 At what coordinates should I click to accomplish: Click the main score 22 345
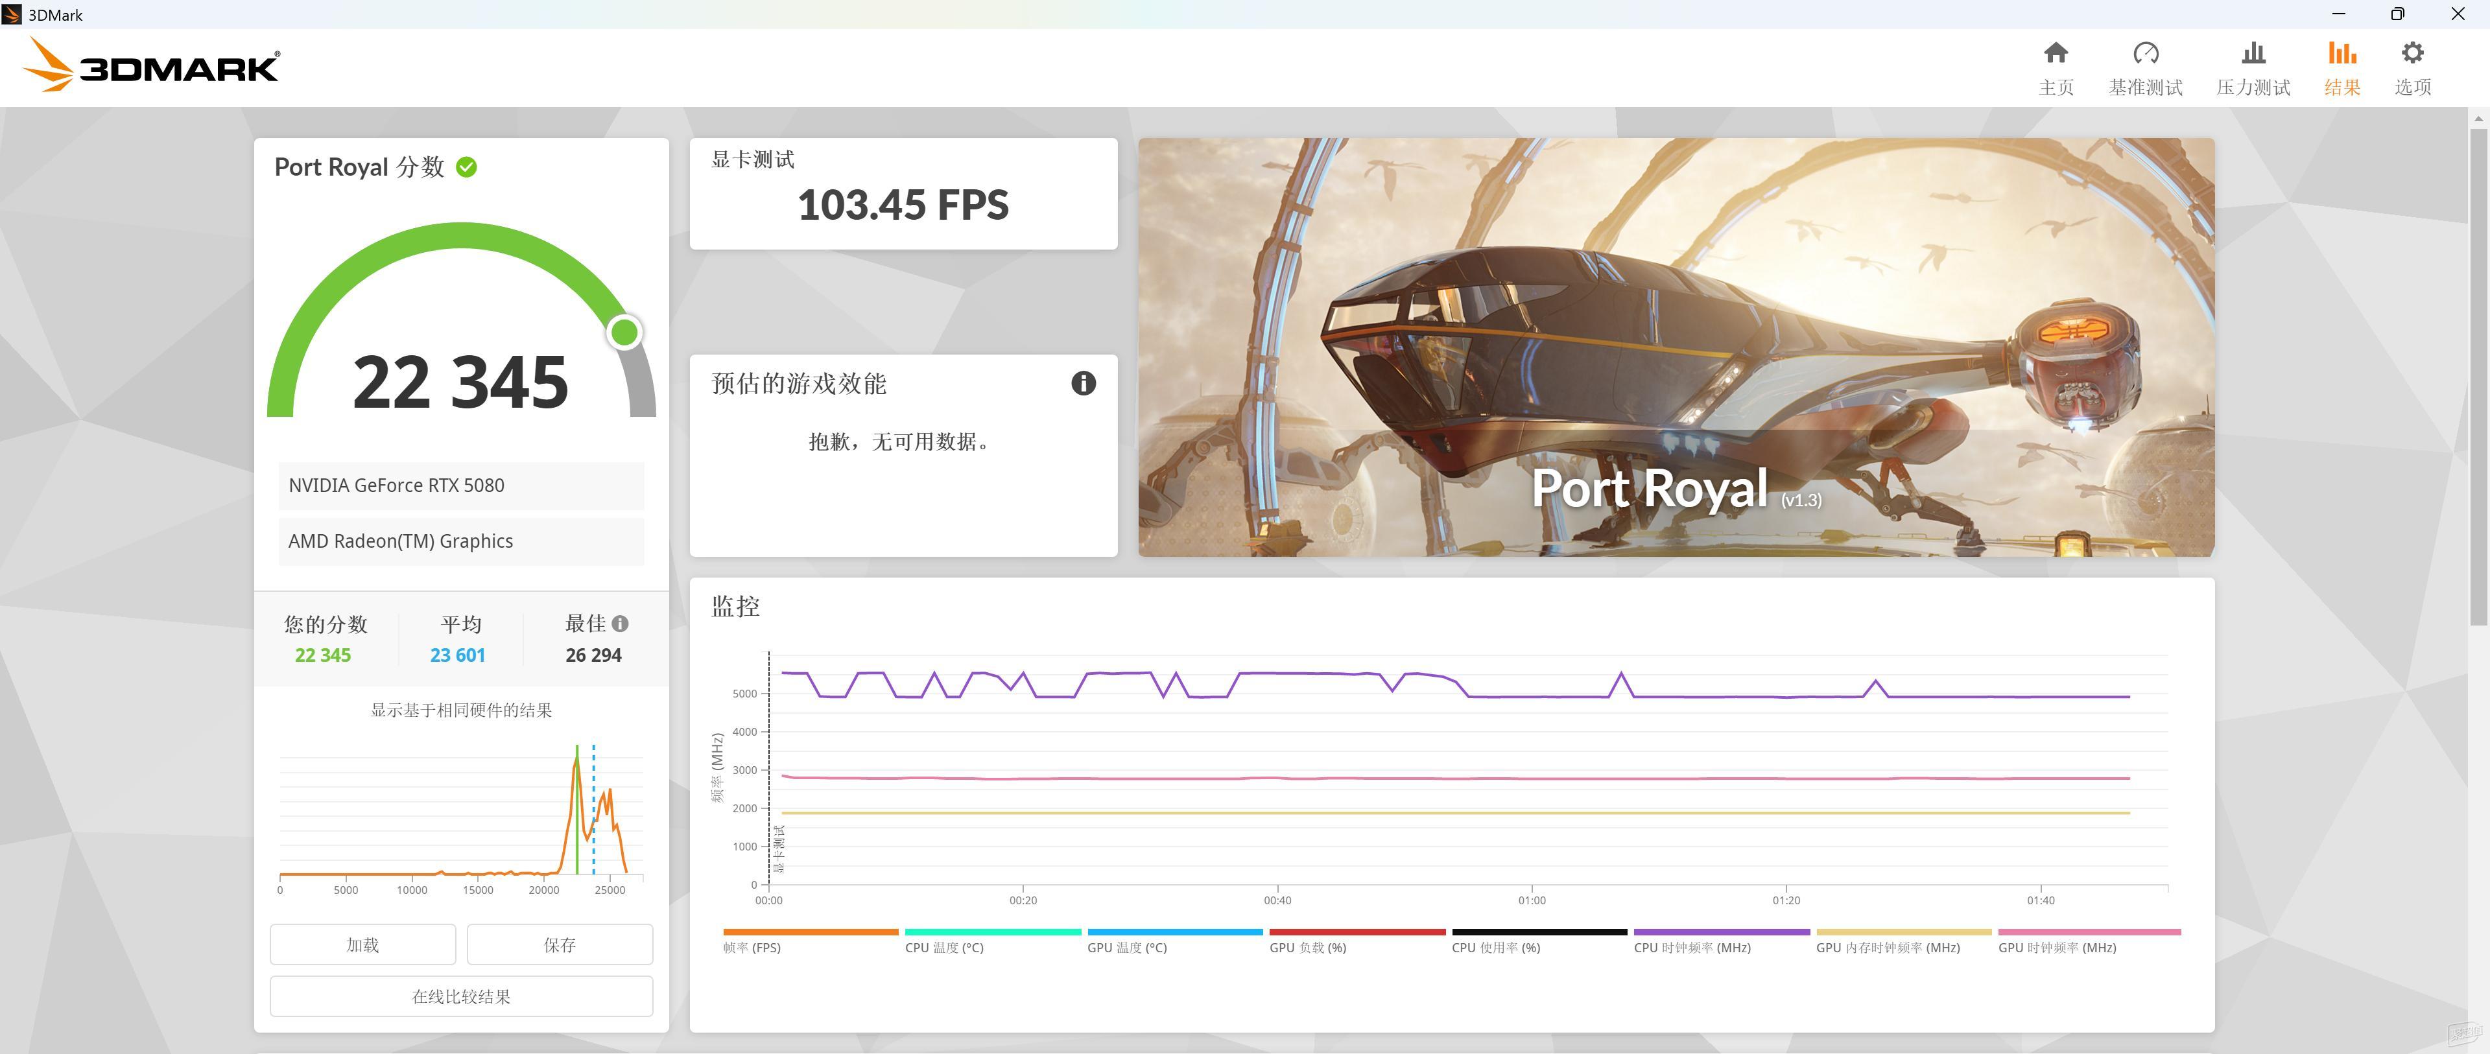460,382
